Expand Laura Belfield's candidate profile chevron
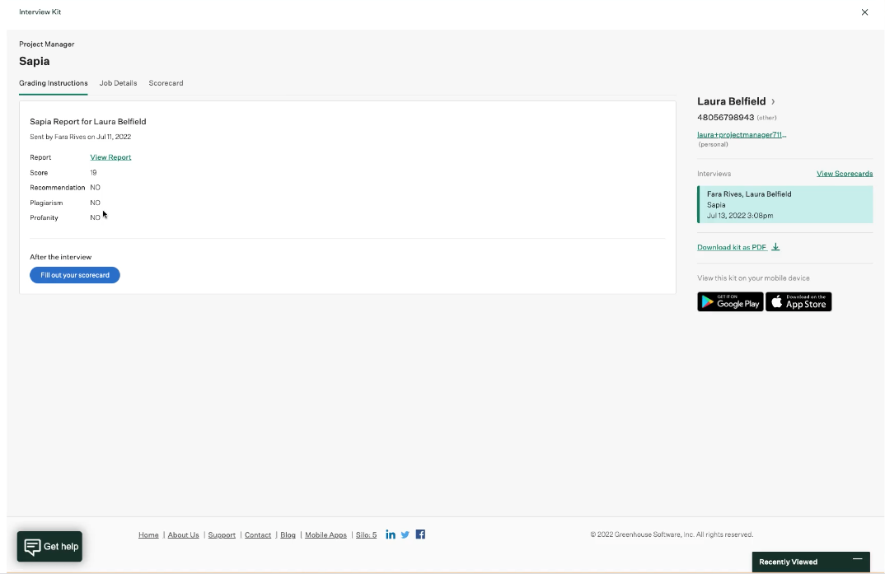This screenshot has height=574, width=885. click(x=773, y=101)
